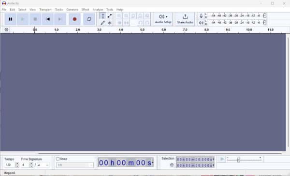This screenshot has width=290, height=176.
Task: Click the Tempo spinner arrows
Action: tap(17, 165)
